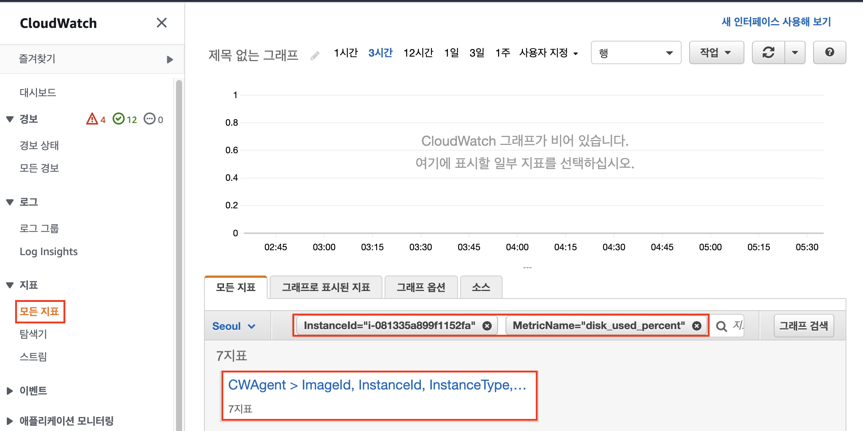Click the green OK alarms count icon

119,119
